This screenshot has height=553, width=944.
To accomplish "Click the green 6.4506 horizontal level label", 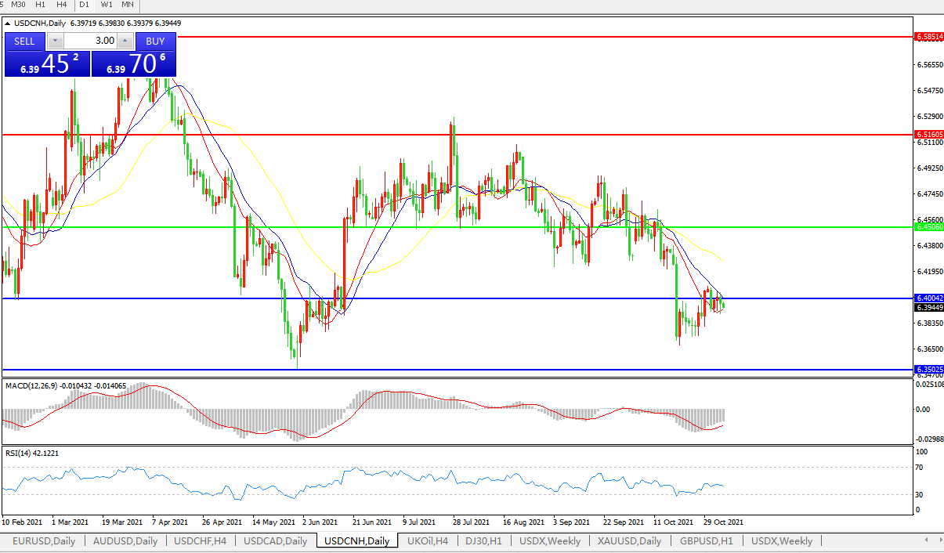I will (x=928, y=227).
